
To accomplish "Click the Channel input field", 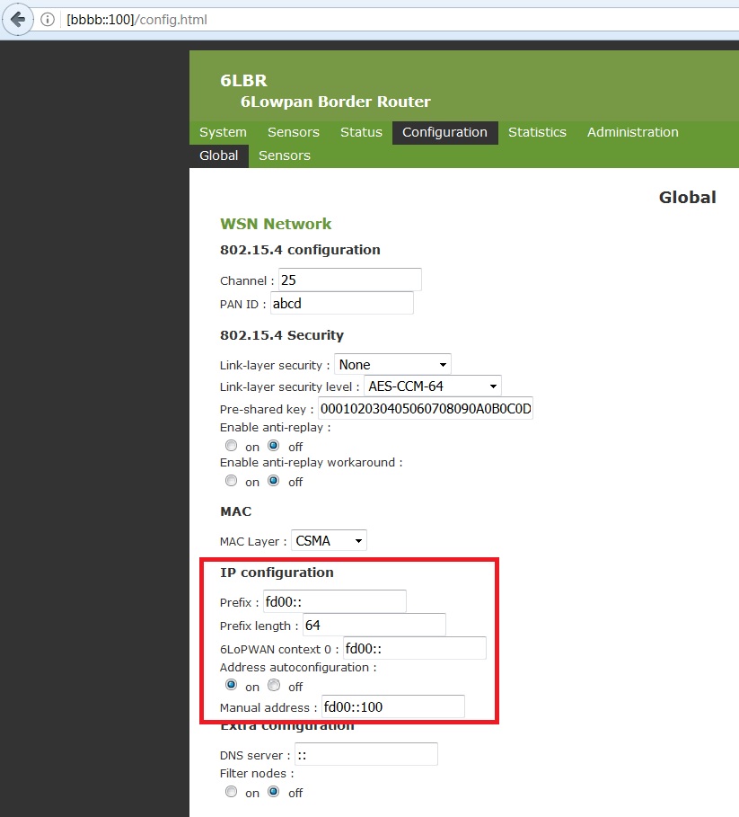I will click(x=349, y=280).
